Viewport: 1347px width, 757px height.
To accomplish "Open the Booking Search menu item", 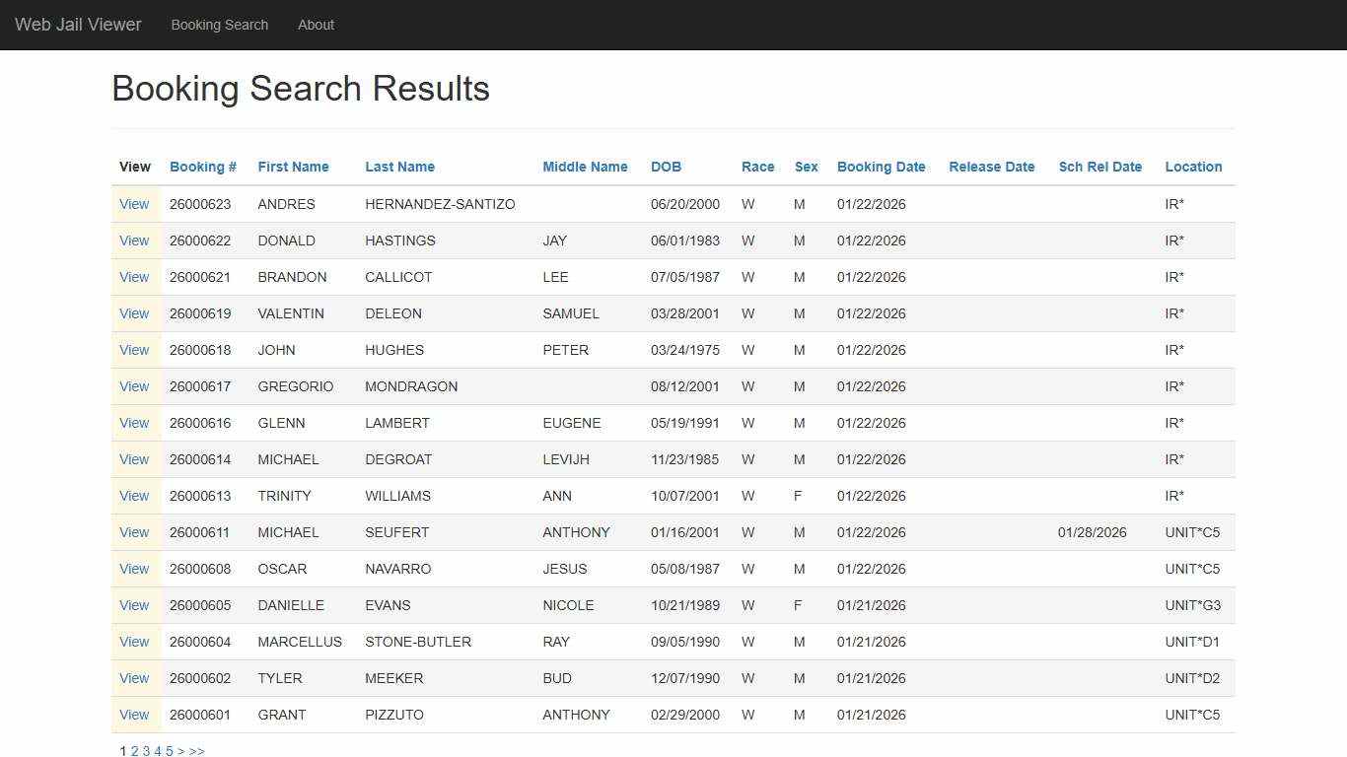I will [x=219, y=25].
